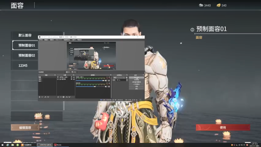The image size is (261, 147).
Task: Click Studio Mode (工作室模式) button in OBS
Action: [x=136, y=84]
